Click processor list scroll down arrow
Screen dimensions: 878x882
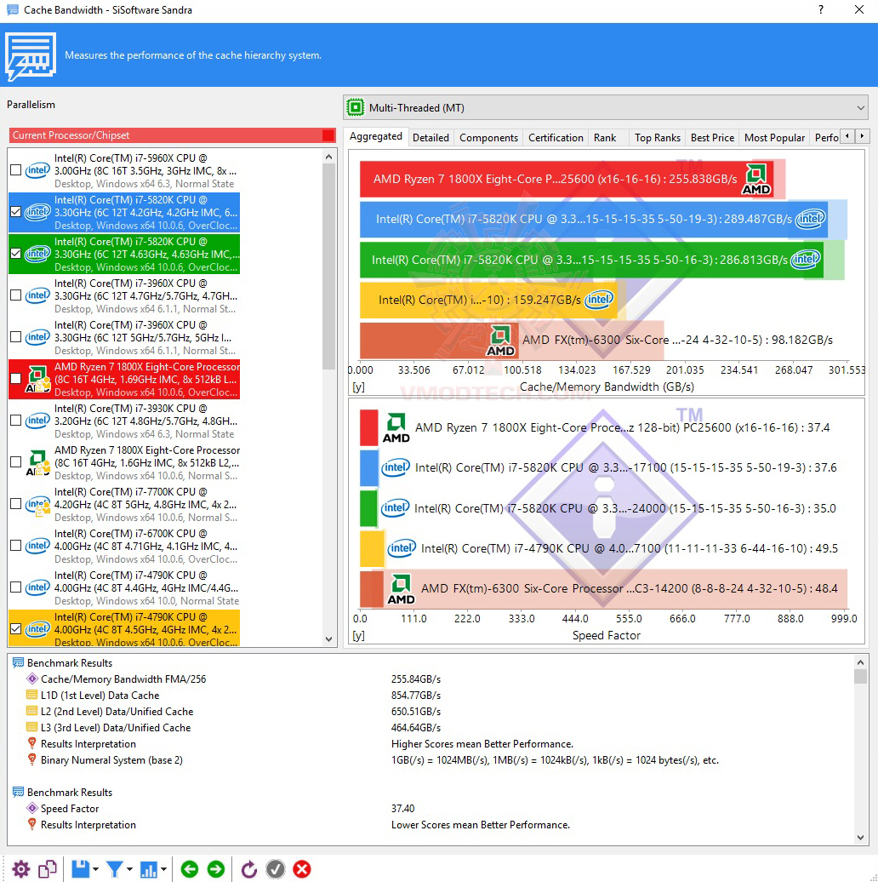click(x=329, y=639)
